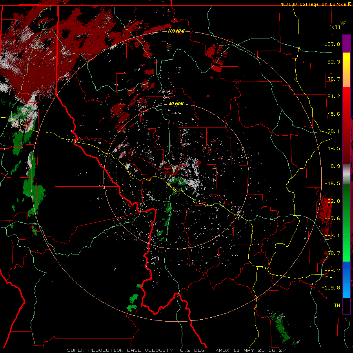Click the -78.7 velocity scale value

pos(332,253)
